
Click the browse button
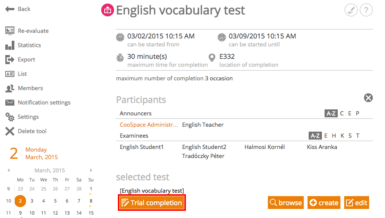coord(286,203)
